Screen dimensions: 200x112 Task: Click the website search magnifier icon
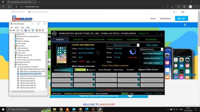pos(185,25)
